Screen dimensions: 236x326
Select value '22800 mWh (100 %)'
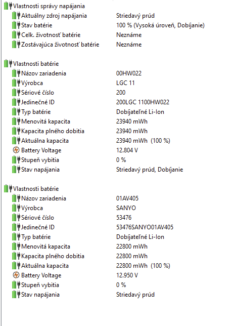pos(143,266)
